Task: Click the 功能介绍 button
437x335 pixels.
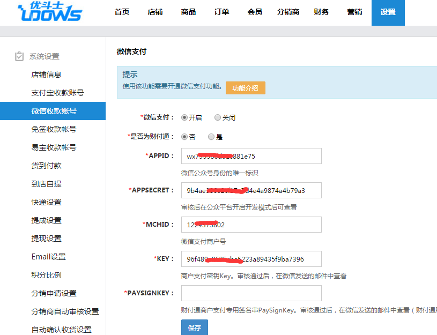Action: (x=245, y=88)
